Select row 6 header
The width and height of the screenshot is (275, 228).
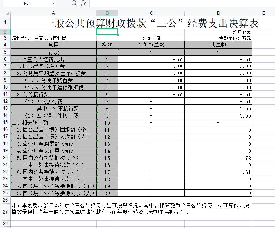coord(5,59)
